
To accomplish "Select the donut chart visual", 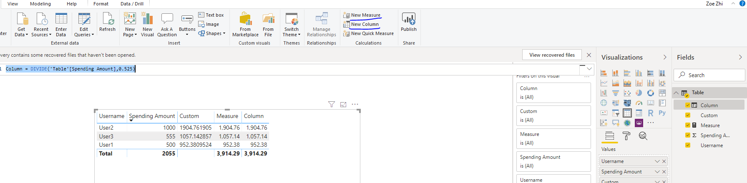I will (x=650, y=93).
